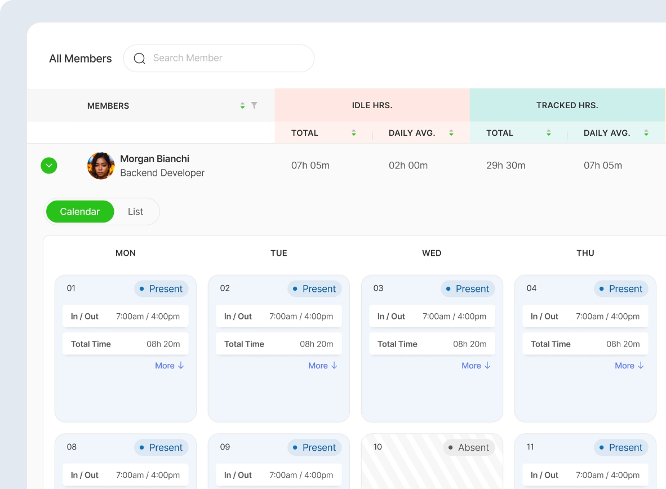Screen dimensions: 666x489
Task: Show More on Thursday 04 card
Action: pos(629,366)
